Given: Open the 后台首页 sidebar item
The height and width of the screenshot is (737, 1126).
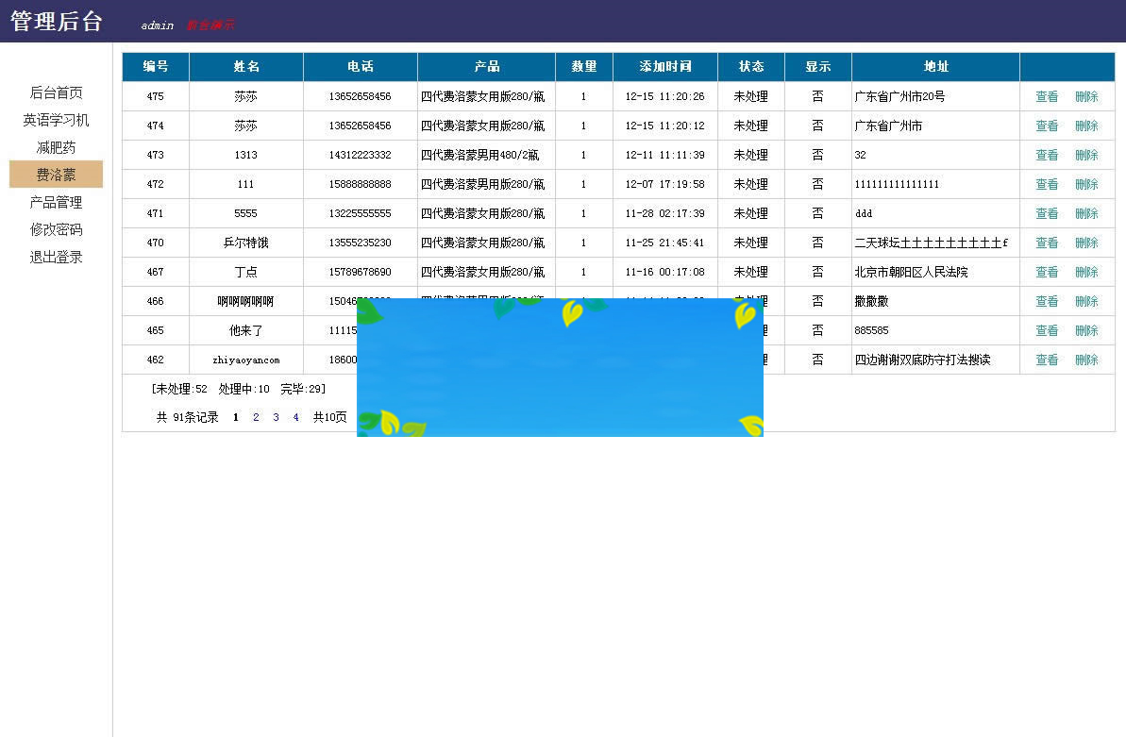Looking at the screenshot, I should point(55,92).
